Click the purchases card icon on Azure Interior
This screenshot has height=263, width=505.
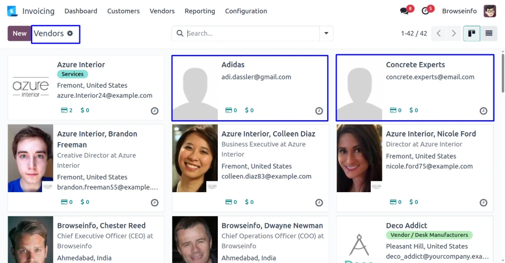click(x=65, y=110)
